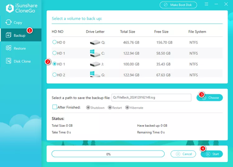
Task: Click the File System column header
Action: (x=197, y=32)
